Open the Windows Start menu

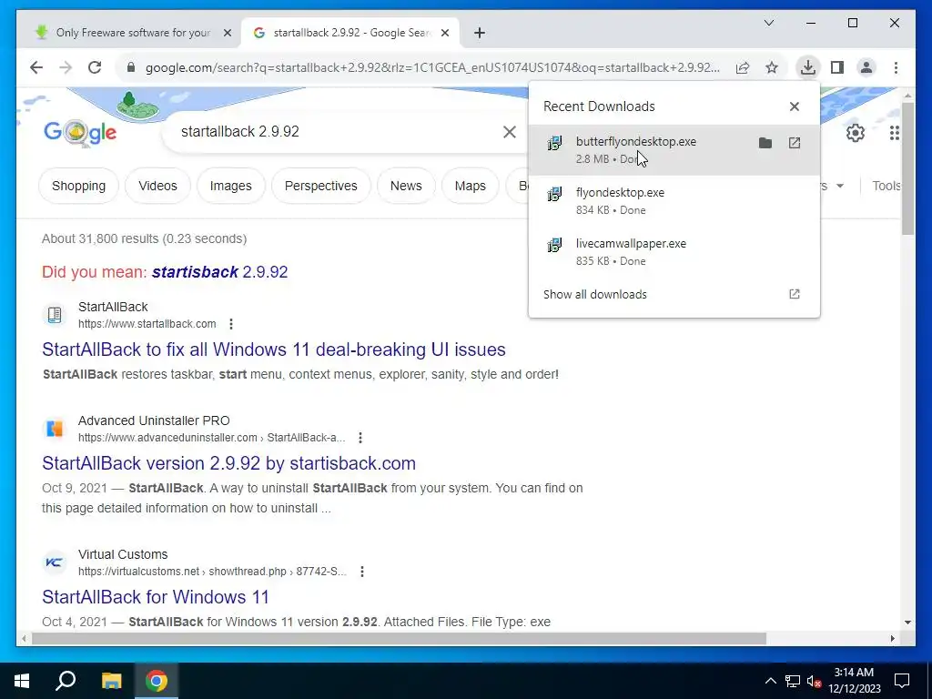pos(22,681)
